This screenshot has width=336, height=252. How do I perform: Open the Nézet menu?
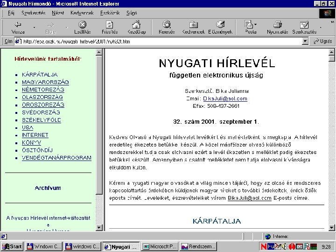pos(58,13)
